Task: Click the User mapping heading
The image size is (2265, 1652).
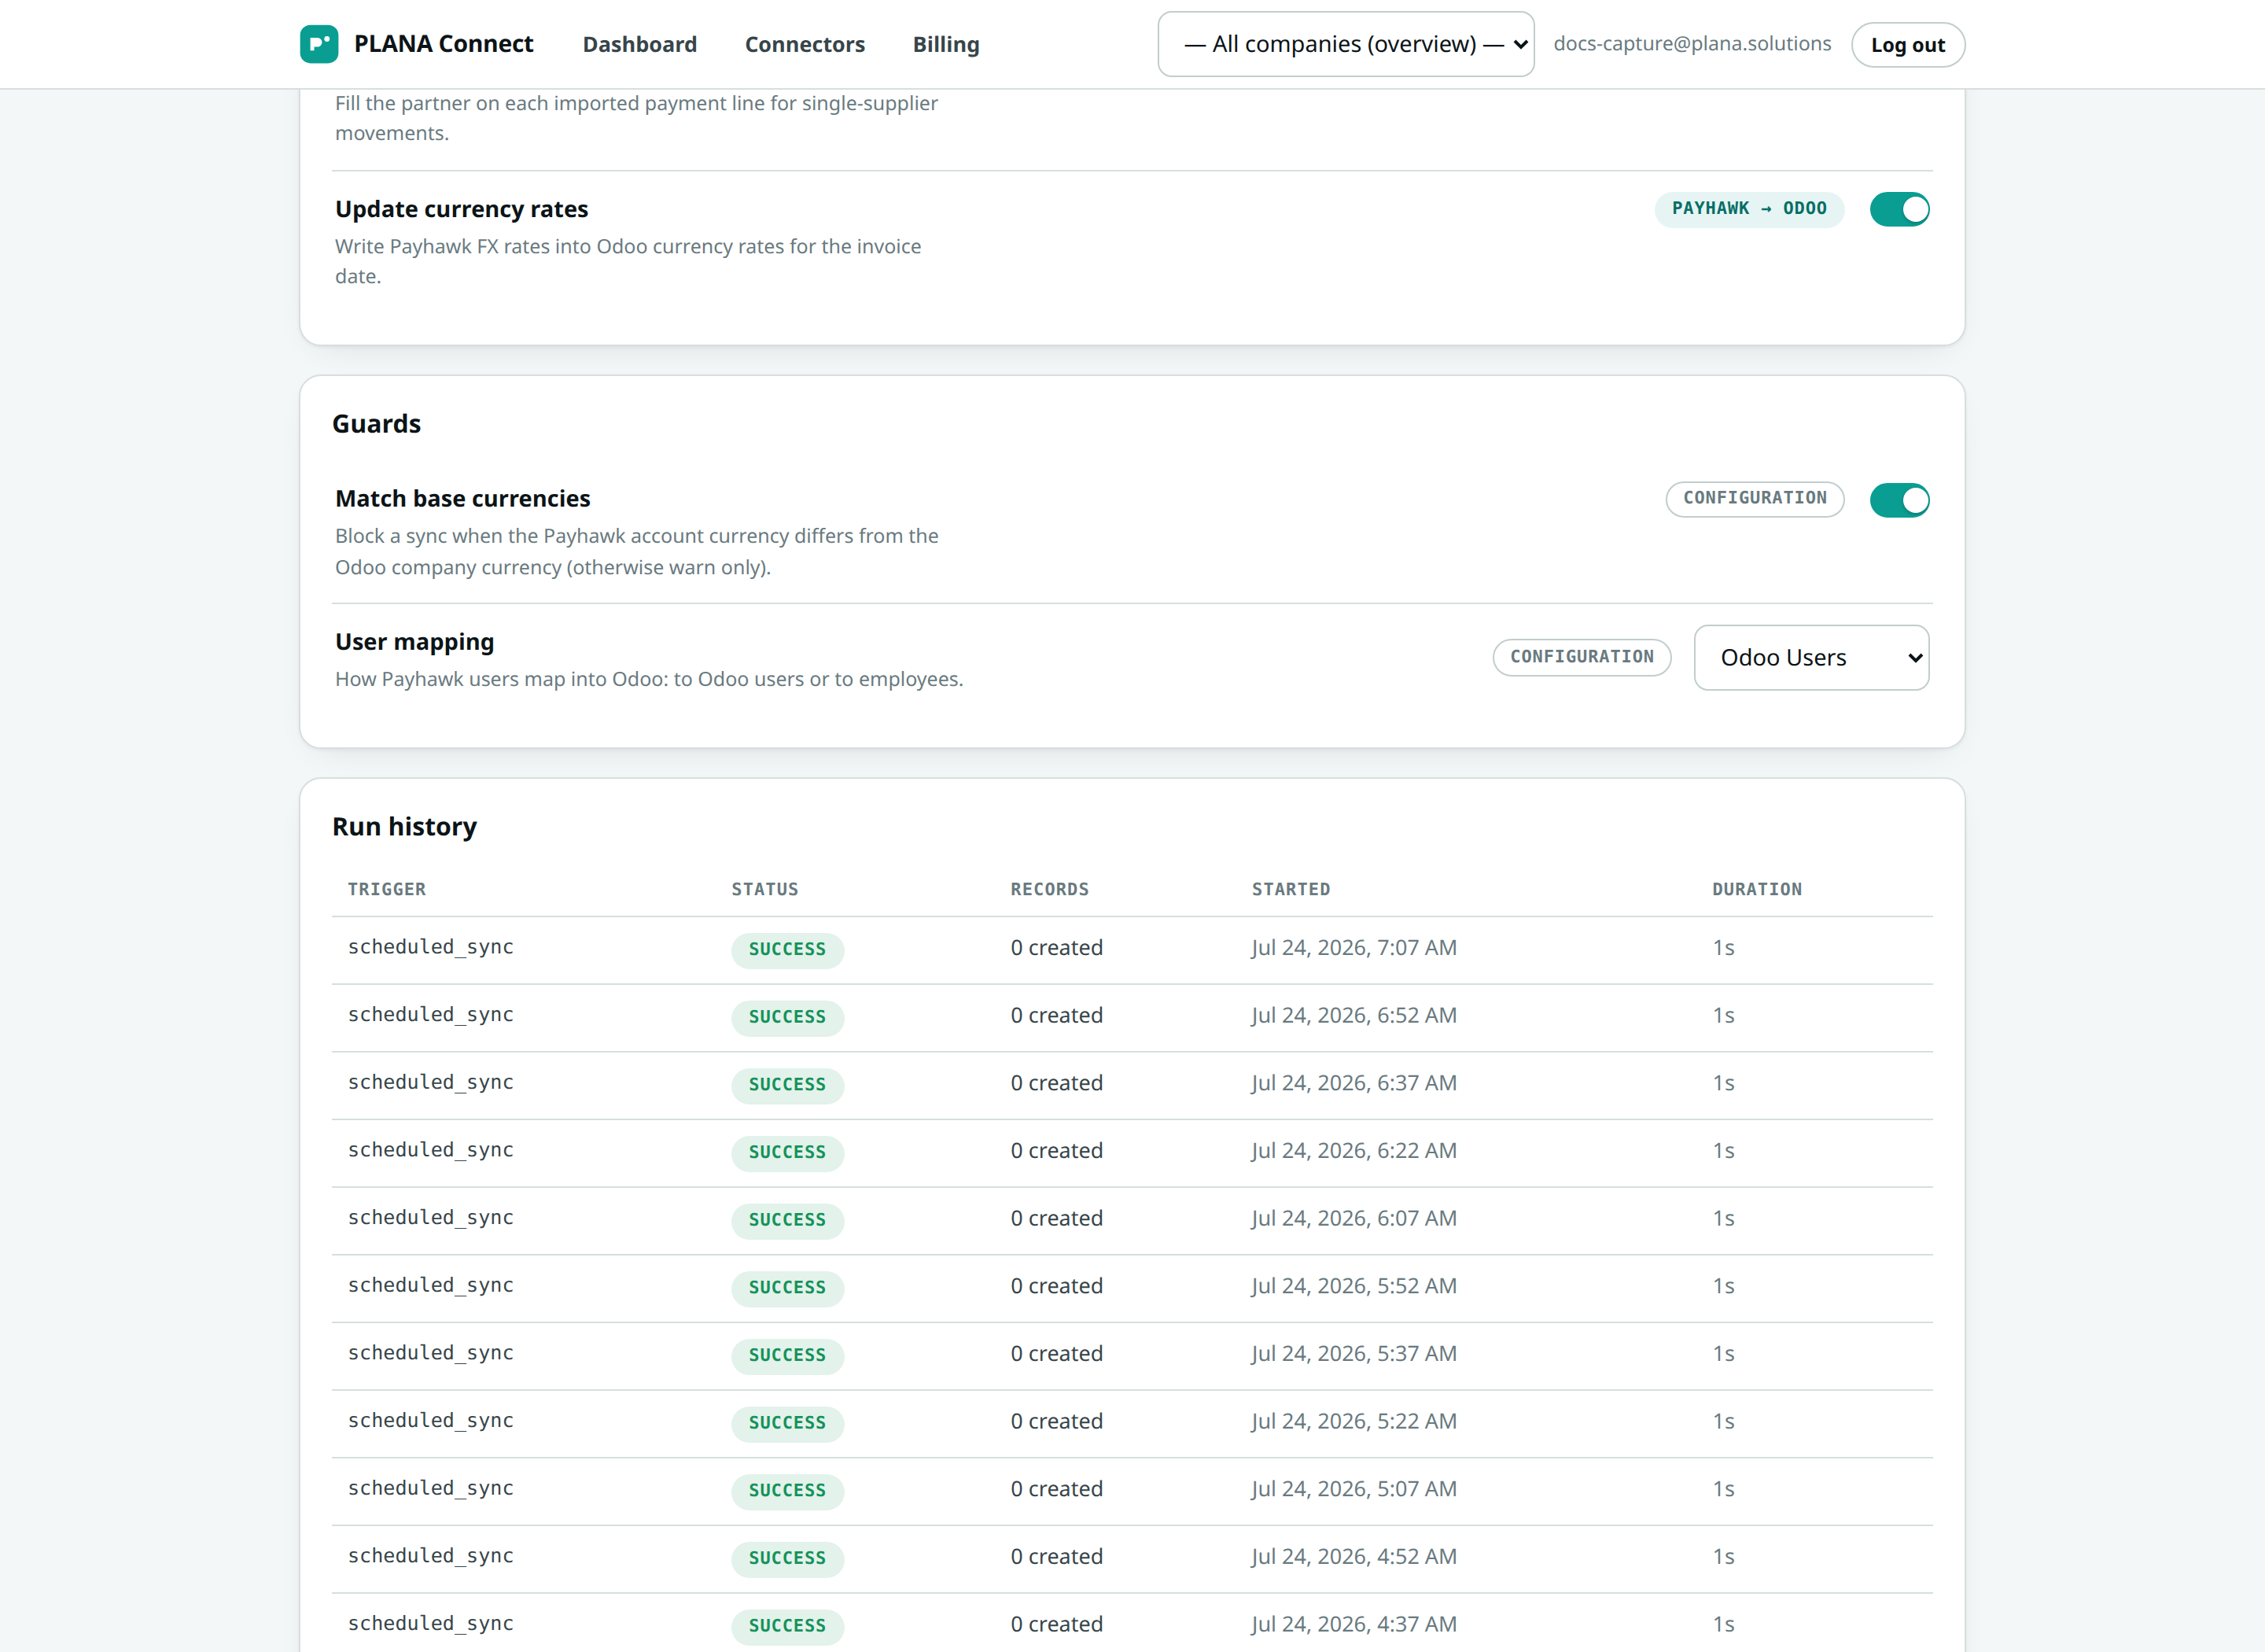Action: click(x=414, y=642)
